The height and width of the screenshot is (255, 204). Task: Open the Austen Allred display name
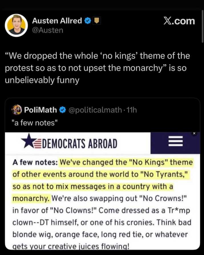(57, 21)
